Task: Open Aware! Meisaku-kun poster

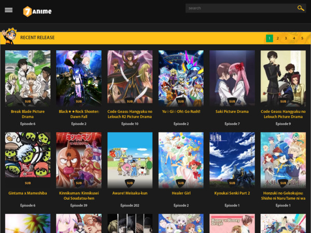Action: [x=130, y=160]
